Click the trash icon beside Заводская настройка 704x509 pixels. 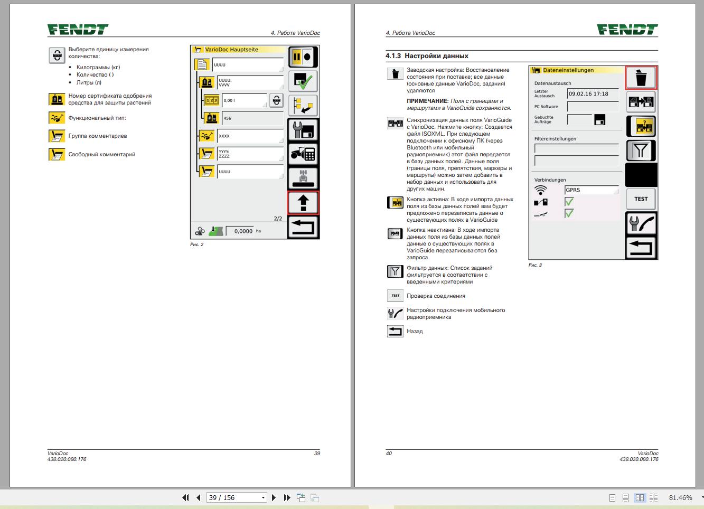pos(395,73)
